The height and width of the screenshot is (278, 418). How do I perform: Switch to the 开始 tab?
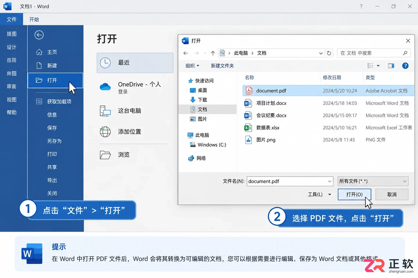[x=34, y=19]
